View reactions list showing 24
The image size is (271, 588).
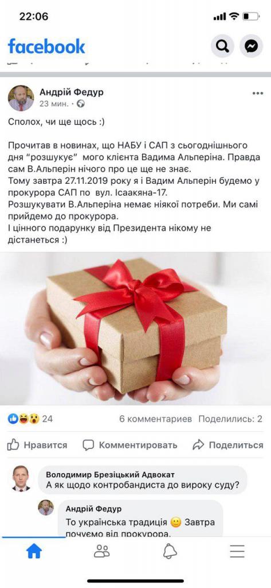[x=30, y=419]
